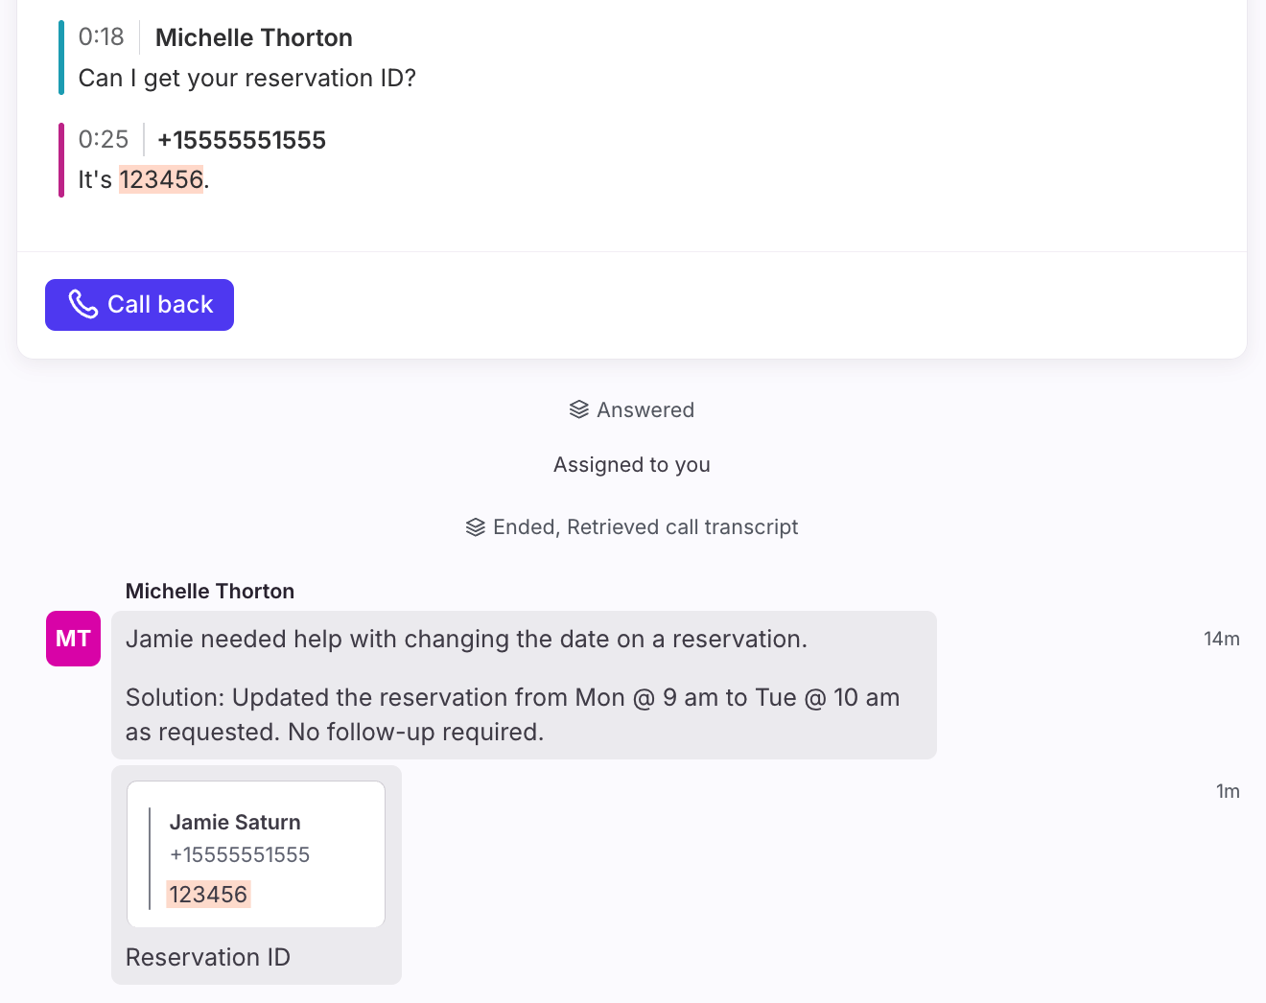The image size is (1266, 1003).
Task: Click phone number in Jamie Saturn card
Action: (x=240, y=854)
